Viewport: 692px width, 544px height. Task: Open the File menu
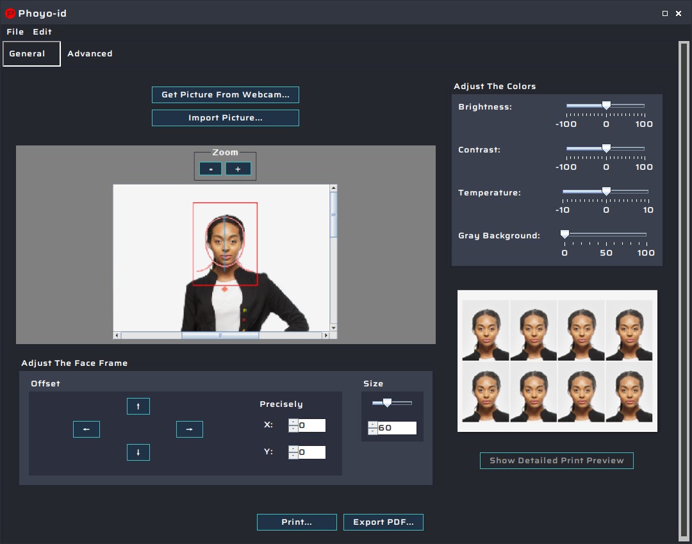(15, 31)
